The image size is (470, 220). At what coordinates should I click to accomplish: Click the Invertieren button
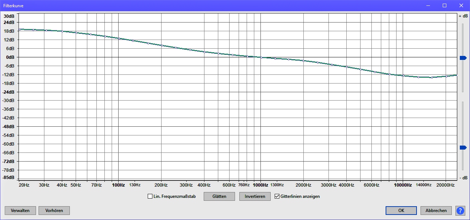tap(255, 196)
